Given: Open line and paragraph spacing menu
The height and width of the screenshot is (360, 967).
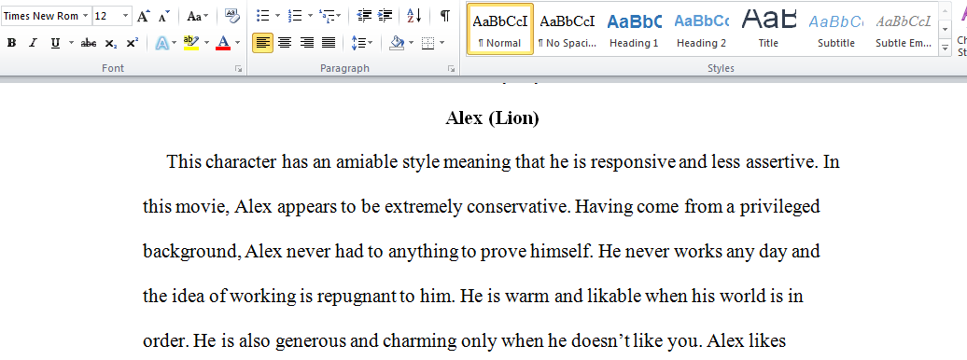Looking at the screenshot, I should 361,43.
